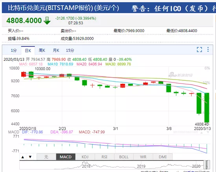This screenshot has height=172, width=216.
Task: Click the MACD: -747.99 value label
Action: (92, 132)
